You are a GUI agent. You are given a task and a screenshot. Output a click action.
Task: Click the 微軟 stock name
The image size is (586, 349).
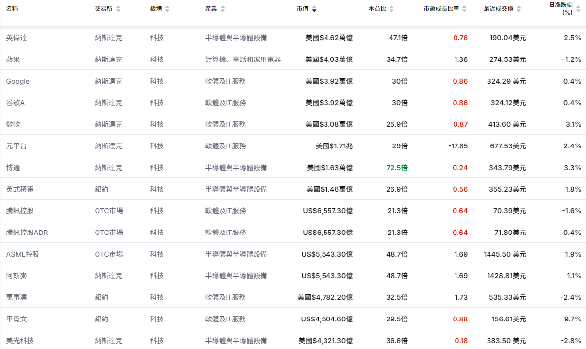pos(12,124)
